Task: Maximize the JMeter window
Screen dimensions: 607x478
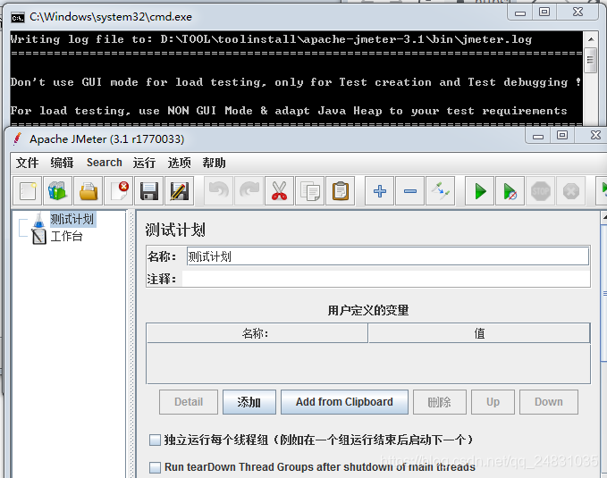Action: pos(562,135)
